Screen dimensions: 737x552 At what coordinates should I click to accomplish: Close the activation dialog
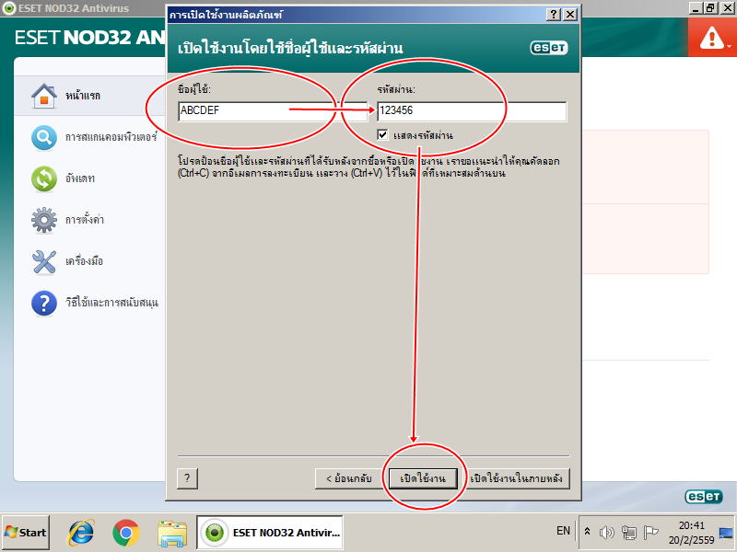click(x=570, y=14)
